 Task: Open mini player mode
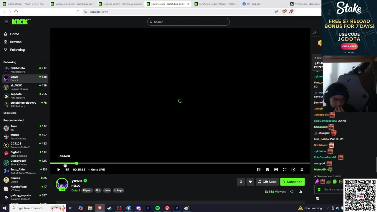point(259,170)
